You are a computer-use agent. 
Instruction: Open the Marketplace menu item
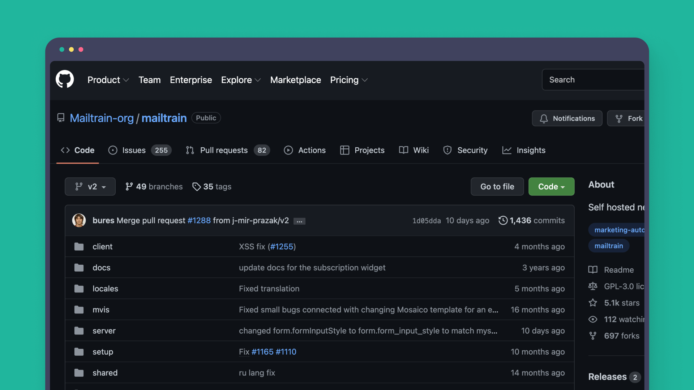click(295, 80)
